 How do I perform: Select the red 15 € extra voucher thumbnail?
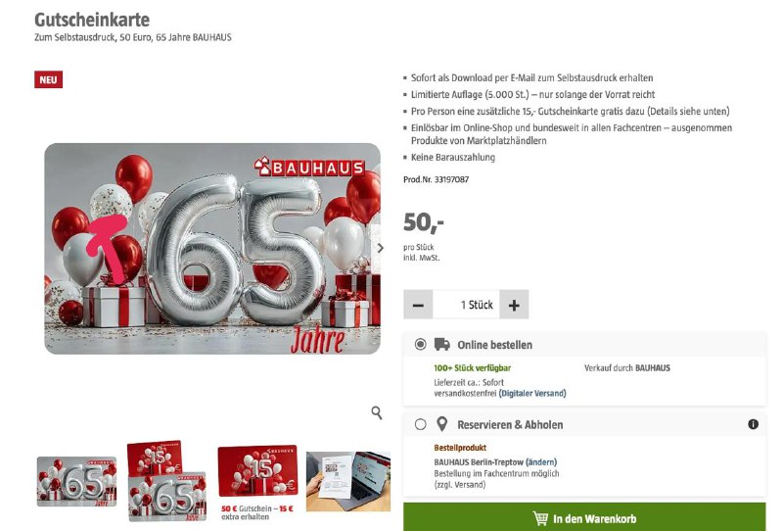pos(257,474)
